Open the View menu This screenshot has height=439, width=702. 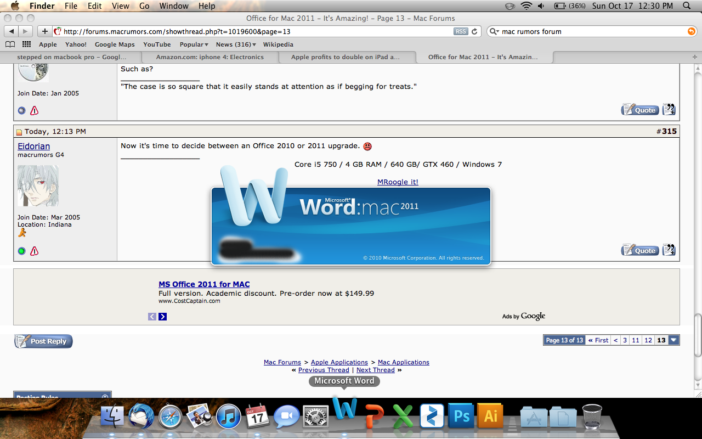120,6
